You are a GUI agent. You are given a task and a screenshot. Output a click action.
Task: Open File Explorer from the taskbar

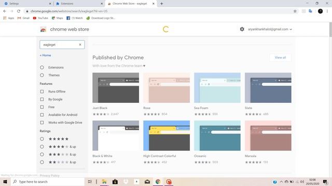[104, 181]
